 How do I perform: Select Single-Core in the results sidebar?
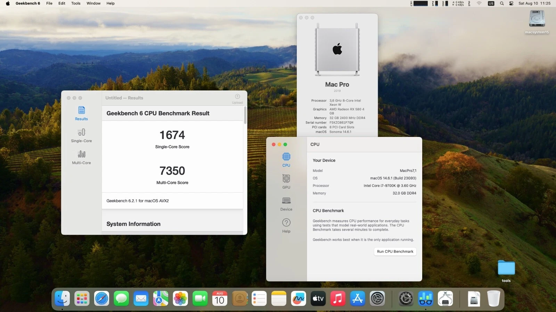tap(81, 136)
